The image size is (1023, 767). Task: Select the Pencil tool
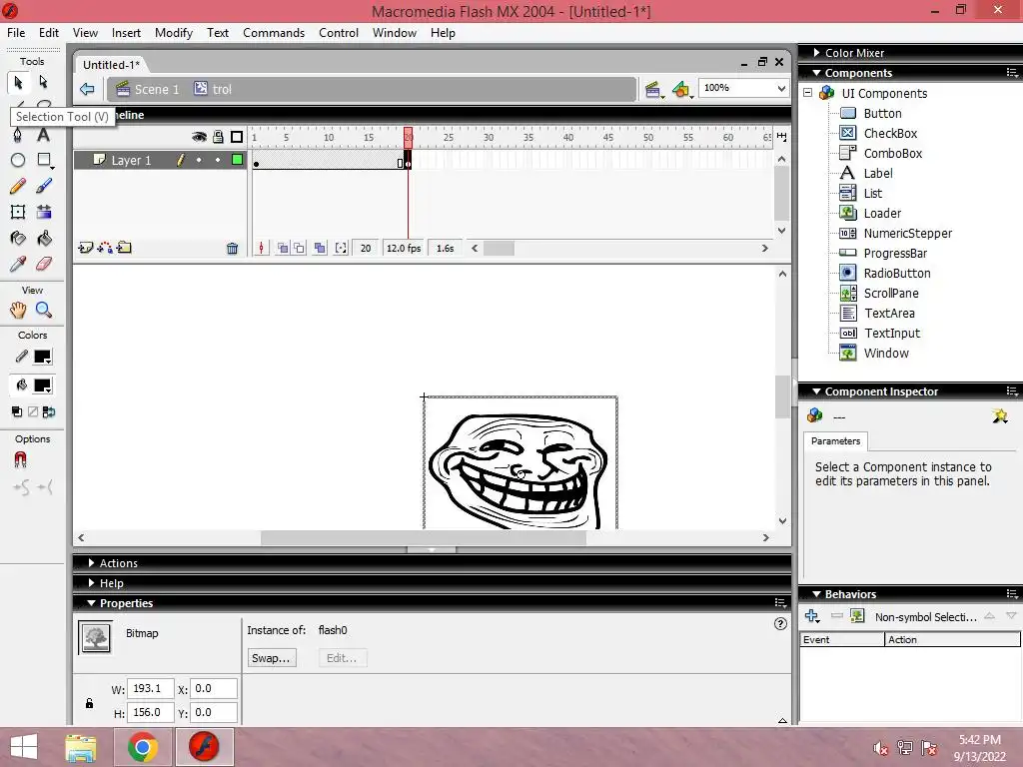point(18,186)
